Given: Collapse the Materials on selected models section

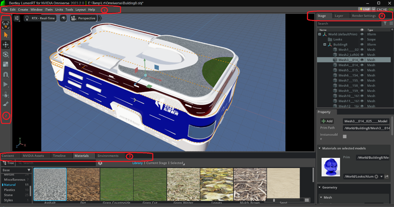Looking at the screenshot, I should (x=319, y=148).
